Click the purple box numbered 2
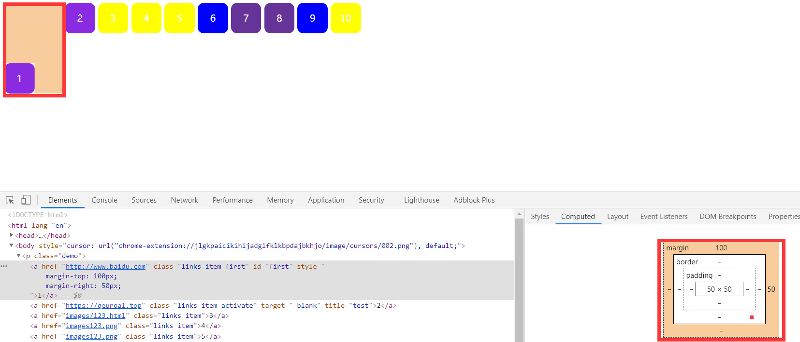800x342 pixels. pos(80,18)
